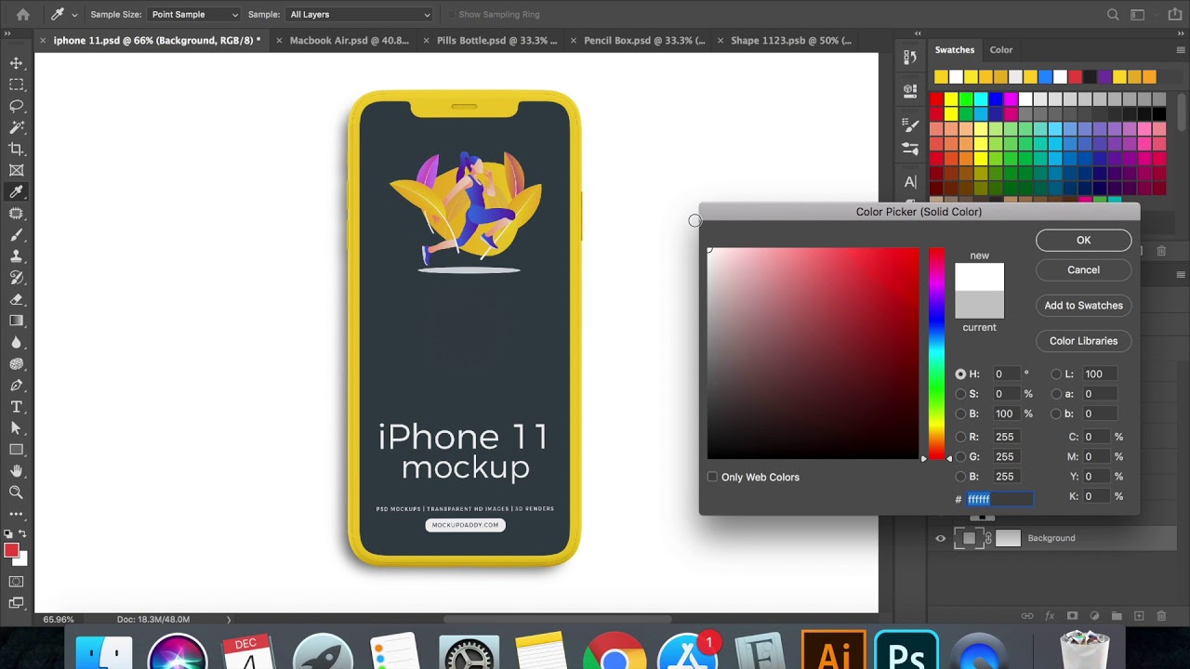Click the Background layer mask thumbnail
The width and height of the screenshot is (1190, 669).
coord(1009,538)
